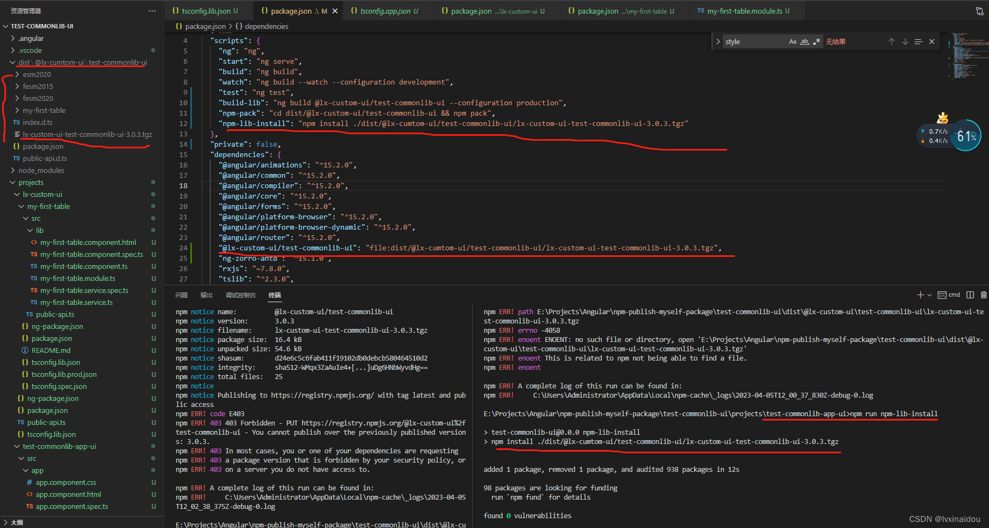The image size is (989, 528).
Task: Open lx-custom-ui-test-commonlib-ui-3.0.3.tgz file
Action: 87,134
